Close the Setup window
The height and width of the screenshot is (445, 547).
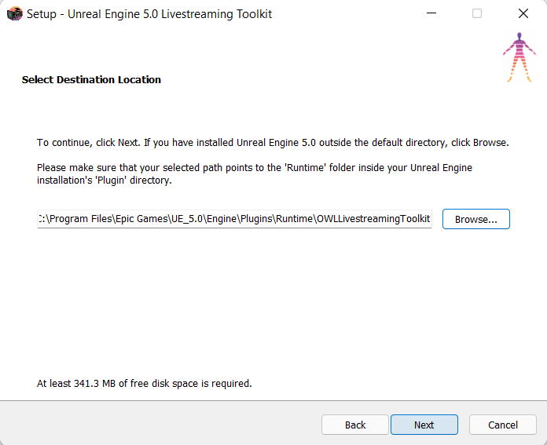tap(523, 13)
